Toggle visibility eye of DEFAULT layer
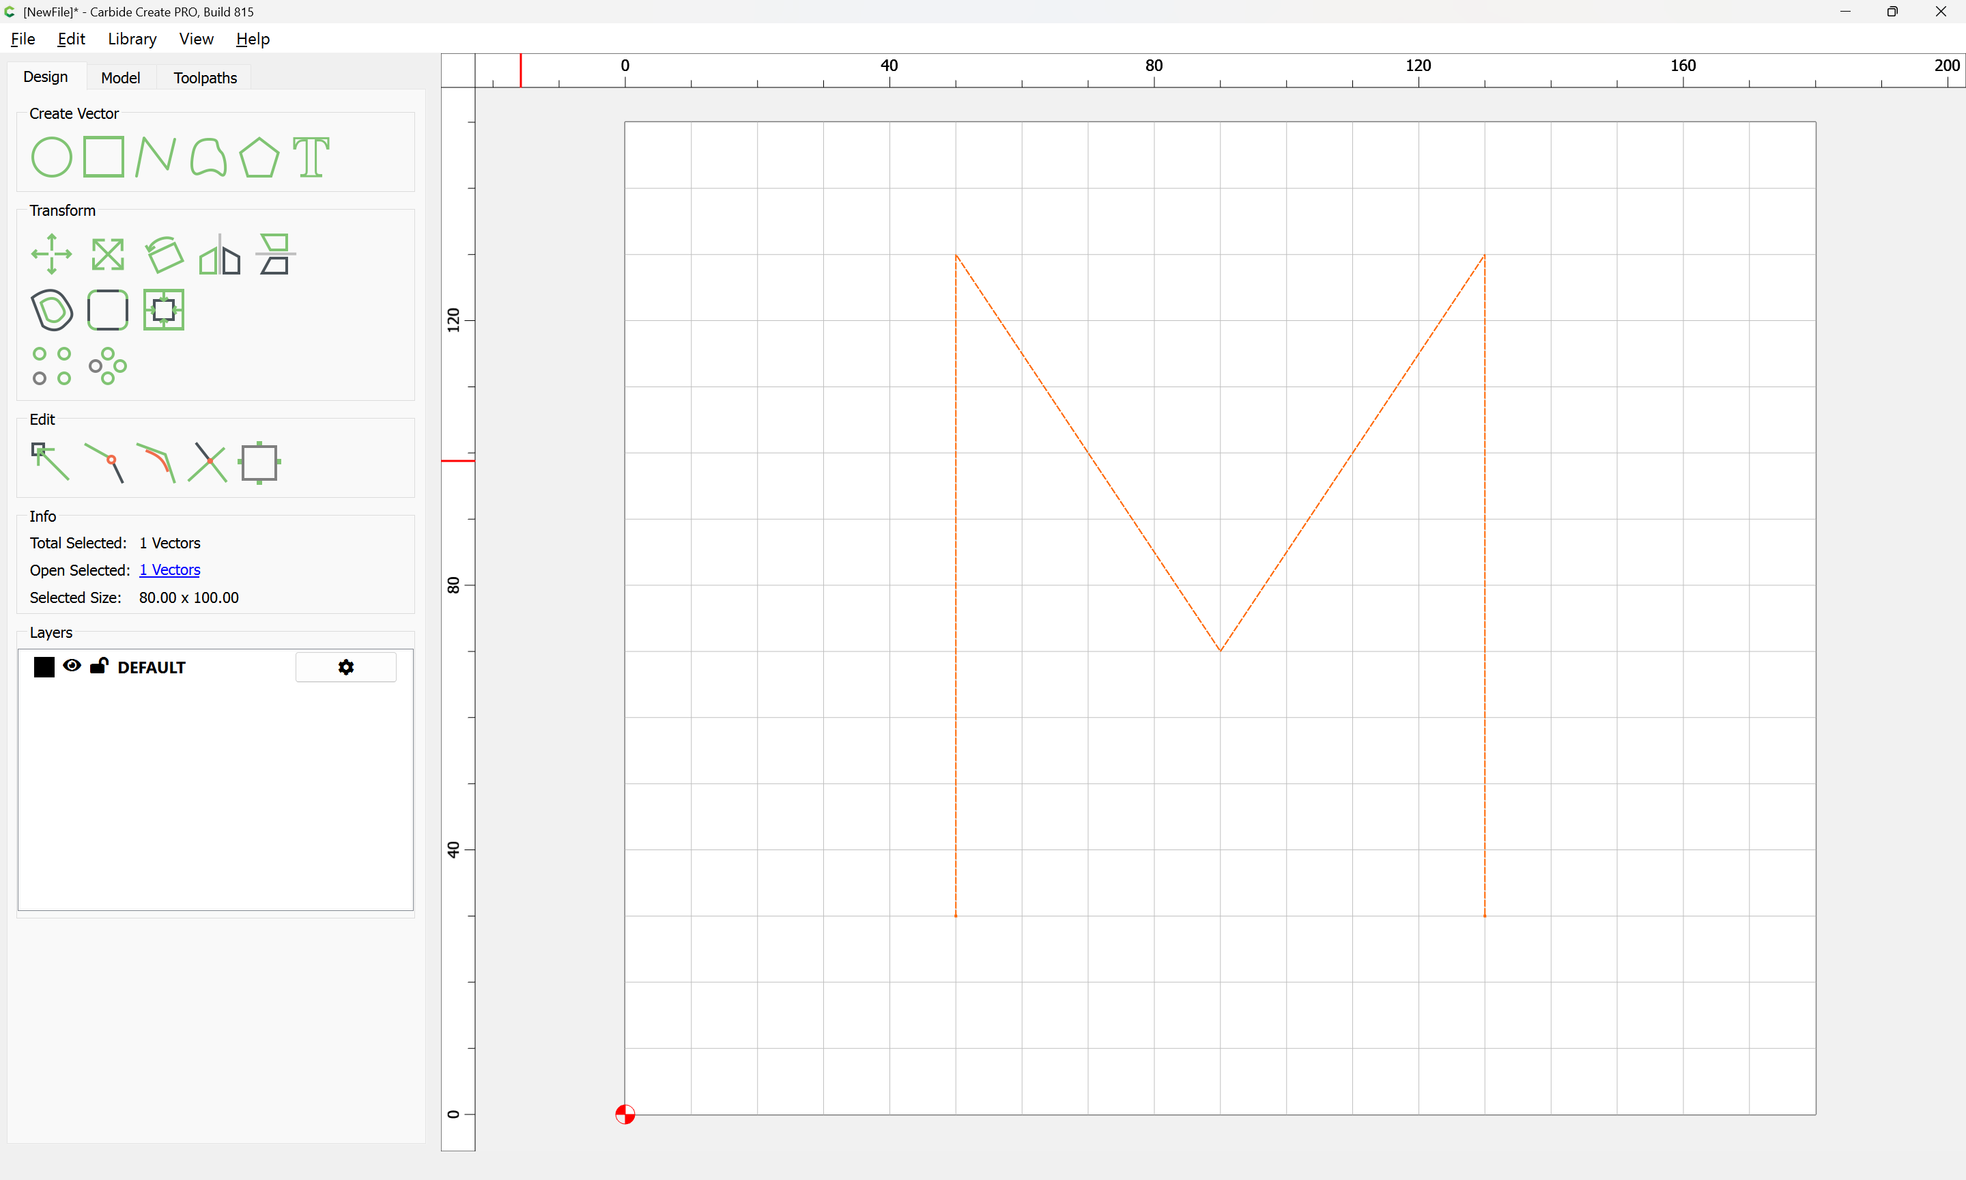The height and width of the screenshot is (1180, 1966). tap(72, 666)
